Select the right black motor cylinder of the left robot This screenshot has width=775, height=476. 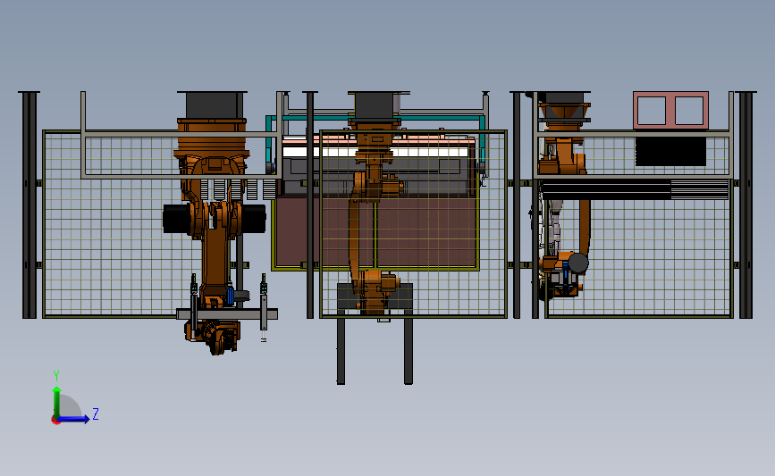(254, 219)
